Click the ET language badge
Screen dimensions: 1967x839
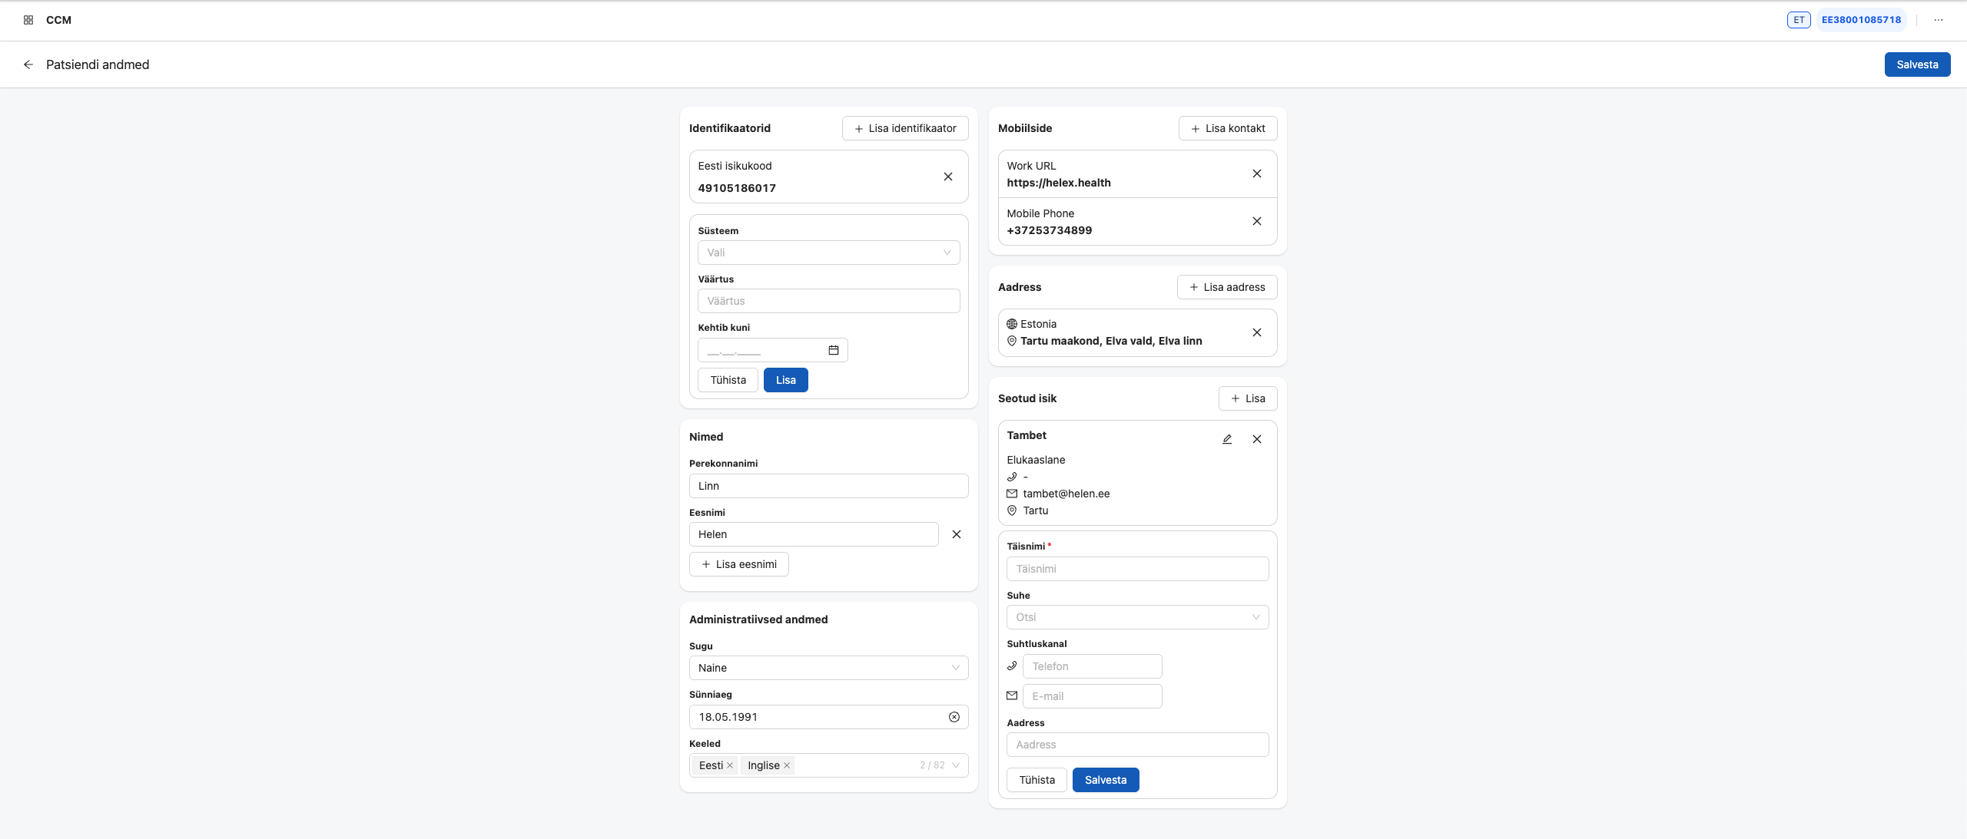coord(1799,20)
